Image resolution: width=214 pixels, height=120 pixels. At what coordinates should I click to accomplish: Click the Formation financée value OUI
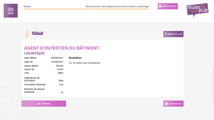pos(61,85)
